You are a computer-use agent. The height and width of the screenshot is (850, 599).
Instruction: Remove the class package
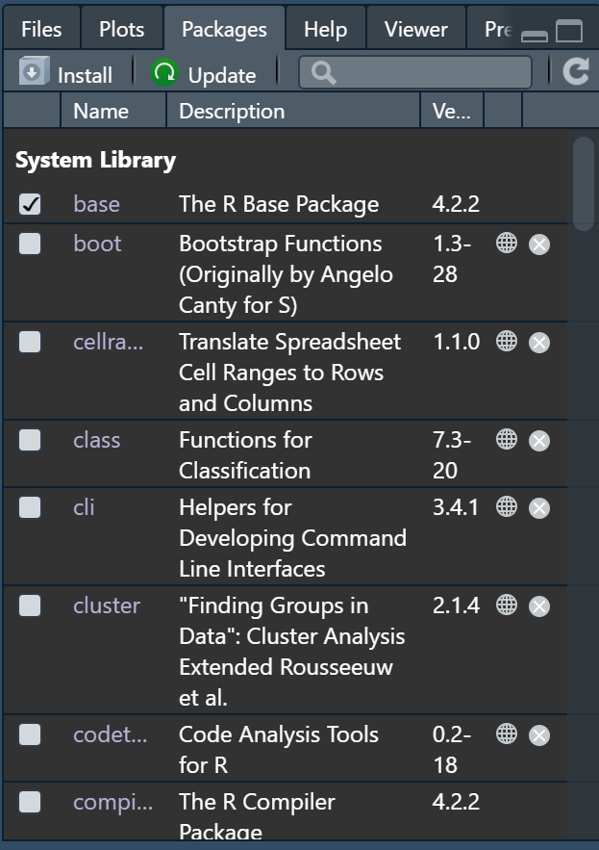[x=538, y=441]
